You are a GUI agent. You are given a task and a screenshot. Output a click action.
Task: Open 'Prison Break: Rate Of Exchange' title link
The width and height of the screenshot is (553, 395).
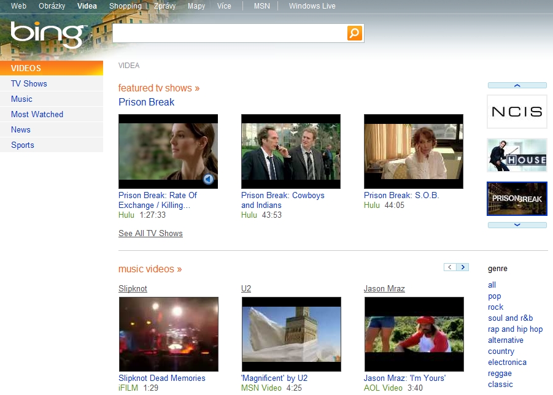158,200
